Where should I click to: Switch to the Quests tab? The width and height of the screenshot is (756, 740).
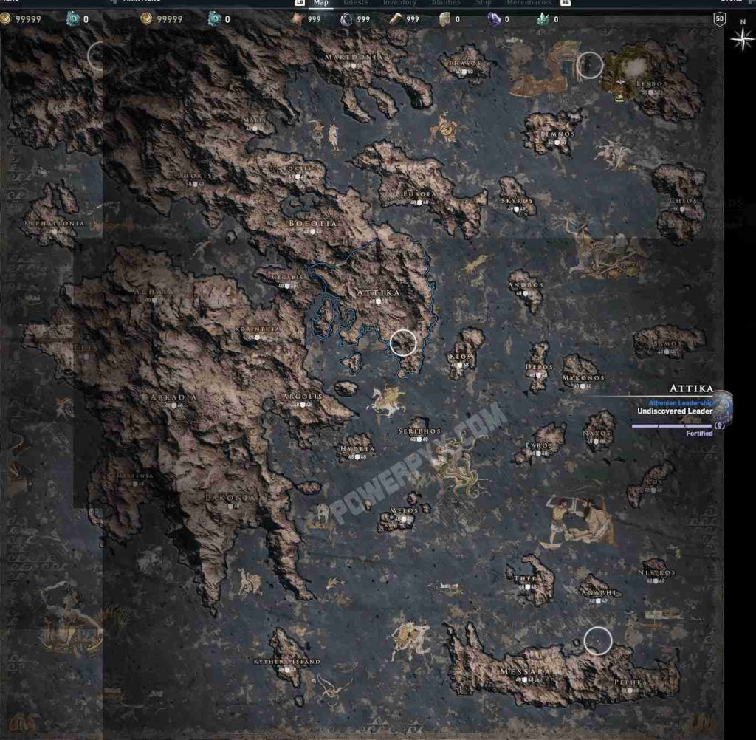(356, 3)
